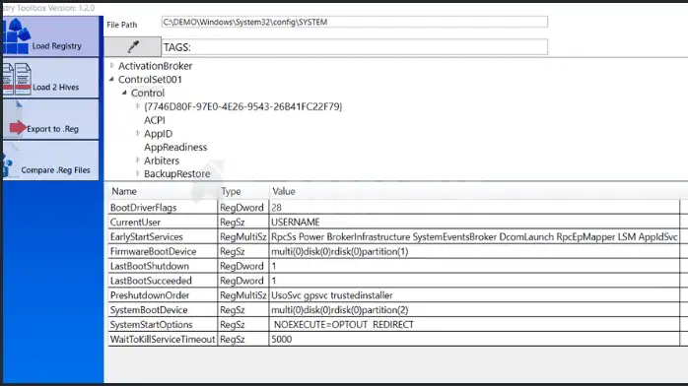
Task: Click the Export to .Reg label
Action: point(52,129)
